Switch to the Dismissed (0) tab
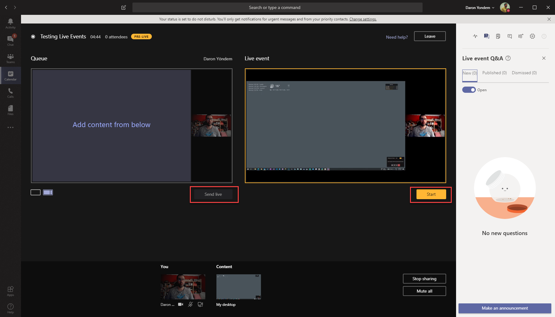This screenshot has width=555, height=317. point(524,73)
